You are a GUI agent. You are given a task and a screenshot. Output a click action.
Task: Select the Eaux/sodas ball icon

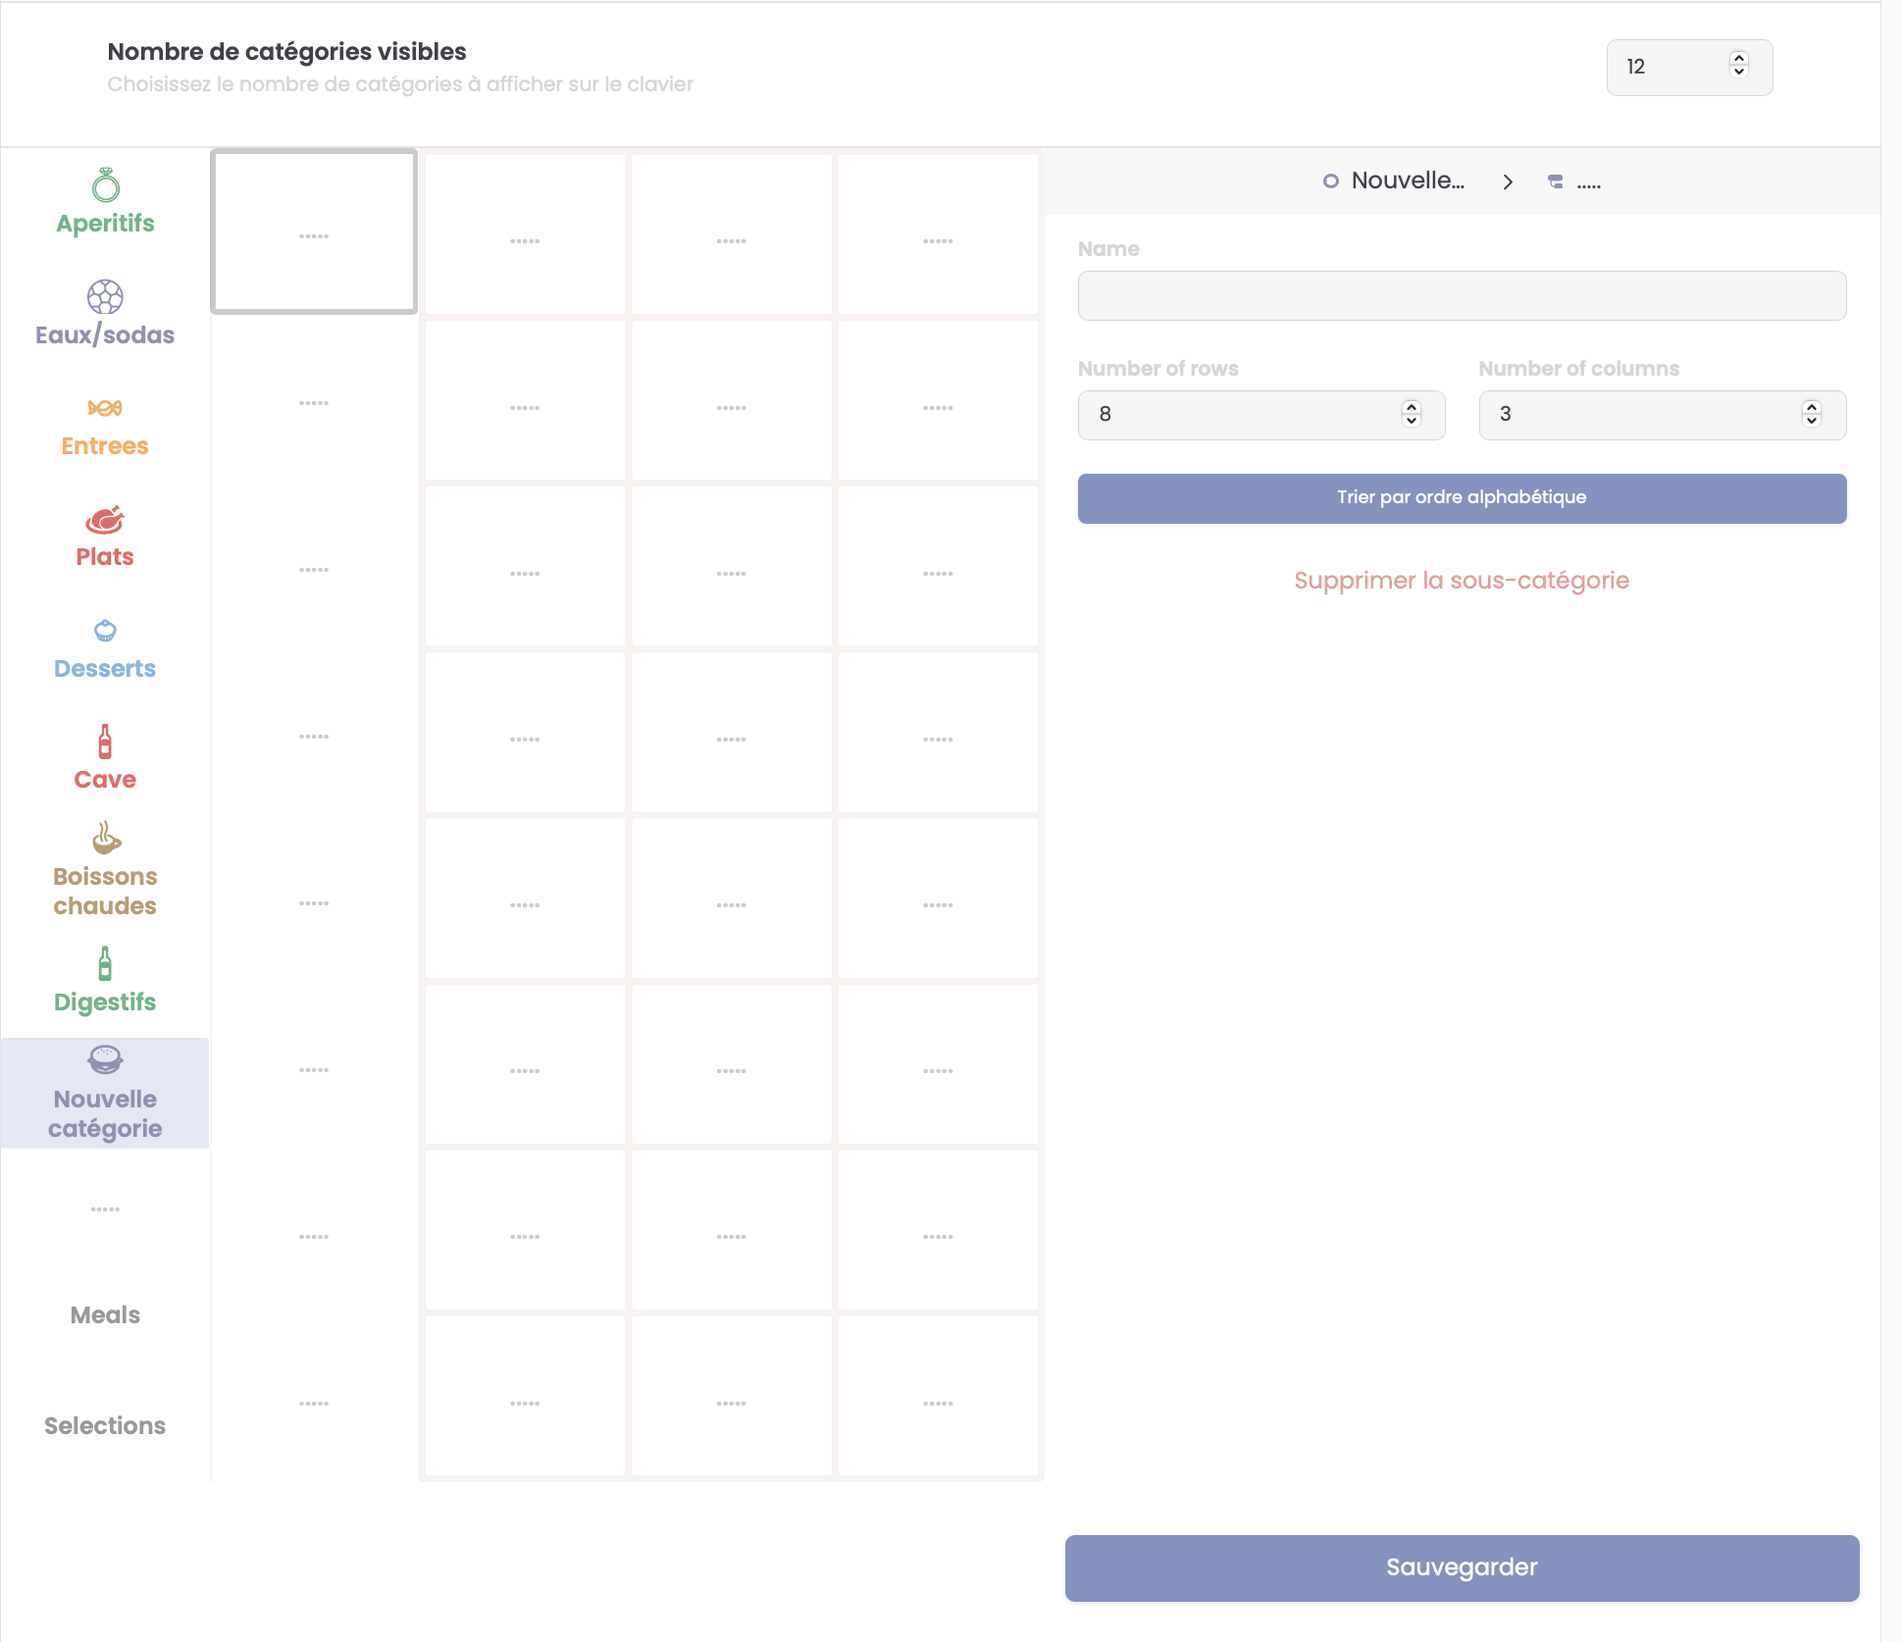105,296
